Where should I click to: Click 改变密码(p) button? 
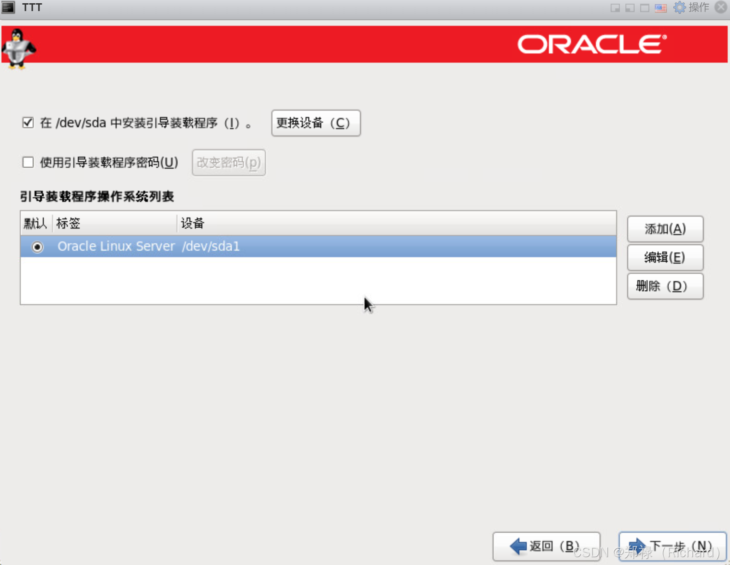point(229,163)
